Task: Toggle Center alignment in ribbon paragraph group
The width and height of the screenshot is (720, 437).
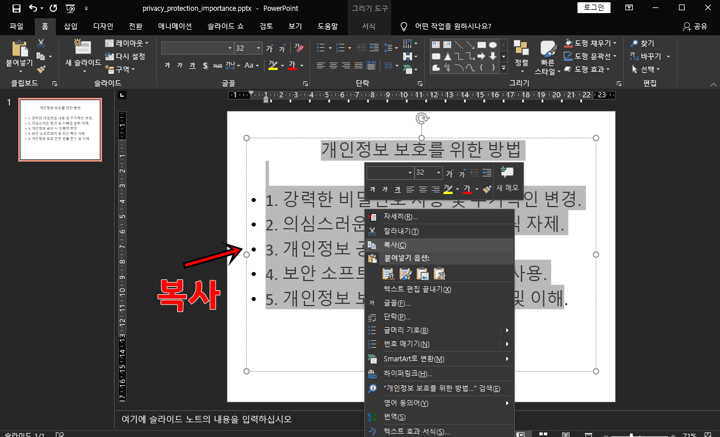Action: (333, 65)
